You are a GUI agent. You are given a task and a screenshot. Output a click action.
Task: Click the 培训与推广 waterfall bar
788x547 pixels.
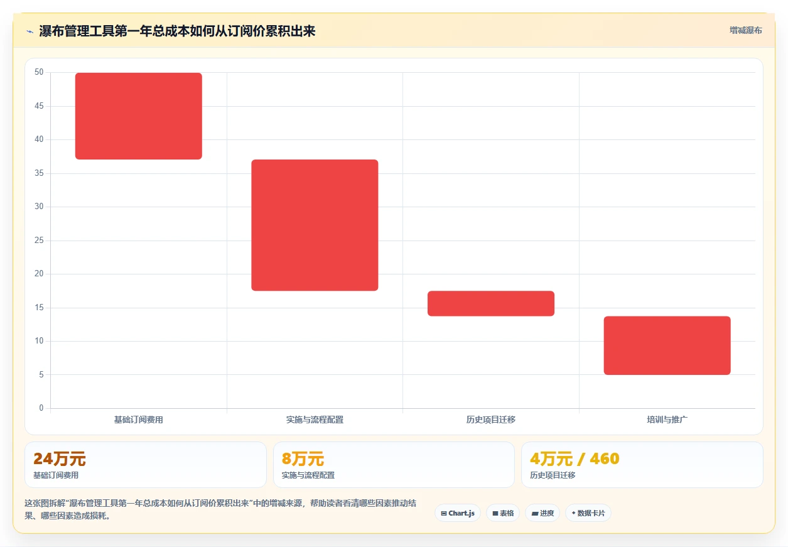(667, 345)
